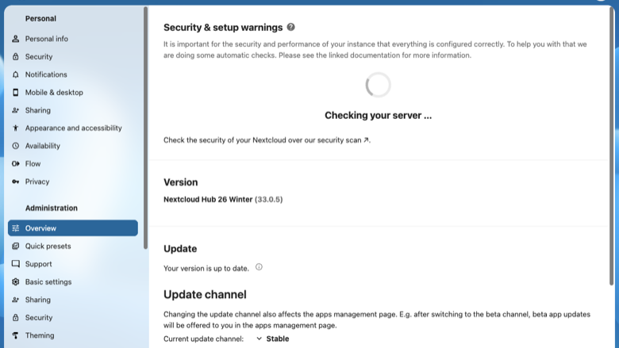Click the Support chat icon
This screenshot has width=619, height=348.
(x=15, y=264)
